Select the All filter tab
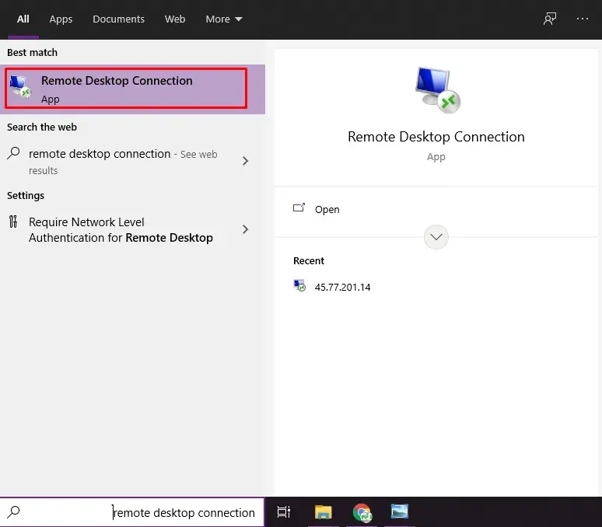This screenshot has width=602, height=527. click(23, 19)
